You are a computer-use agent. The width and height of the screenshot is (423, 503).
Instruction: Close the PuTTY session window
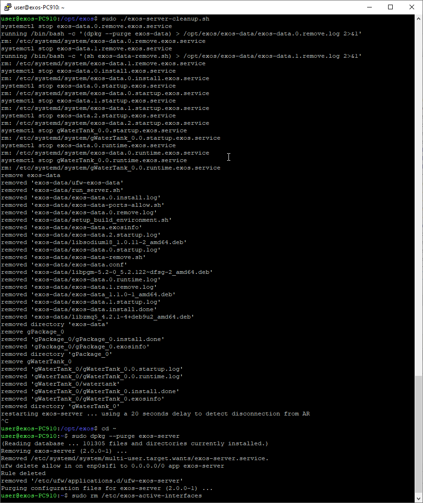click(412, 7)
